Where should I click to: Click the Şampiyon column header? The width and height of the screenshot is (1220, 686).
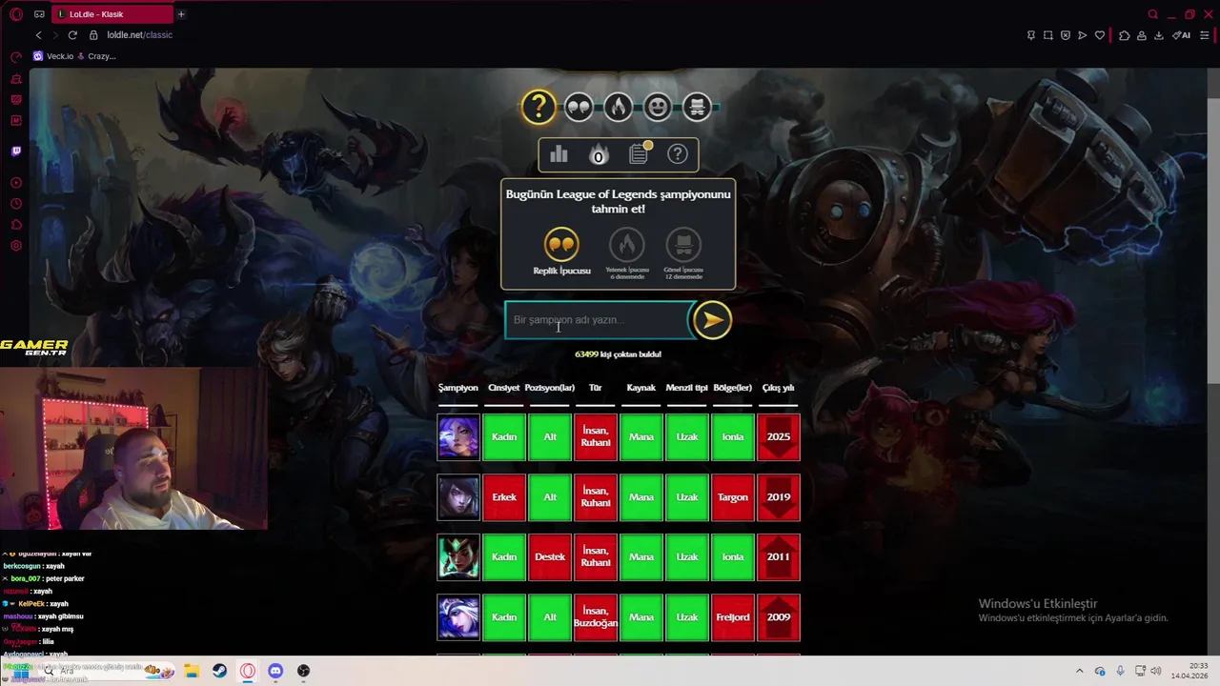tap(458, 388)
